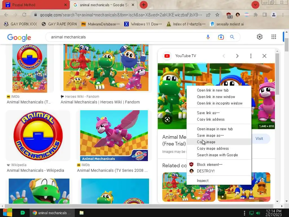289x217 pixels.
Task: Open the Google apps grid
Action: (274, 37)
